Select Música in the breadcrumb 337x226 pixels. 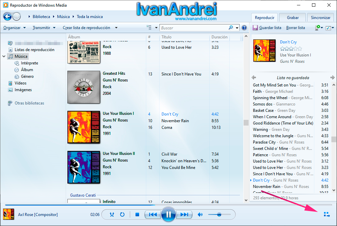[x=63, y=17]
